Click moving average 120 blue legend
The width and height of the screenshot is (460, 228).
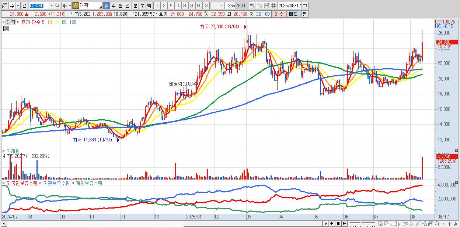click(73, 22)
